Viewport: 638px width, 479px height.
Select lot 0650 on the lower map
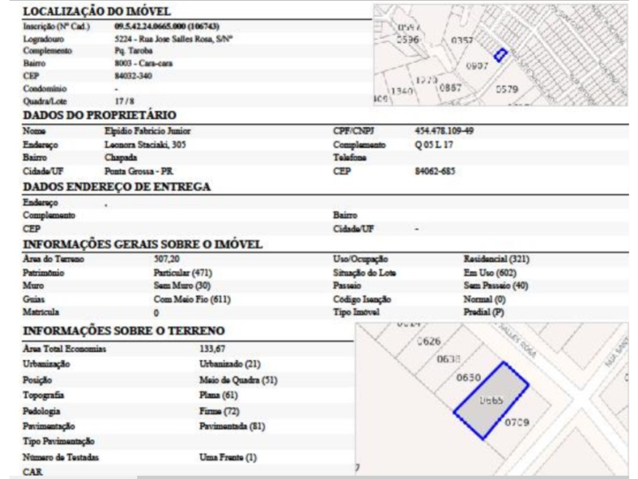point(468,377)
